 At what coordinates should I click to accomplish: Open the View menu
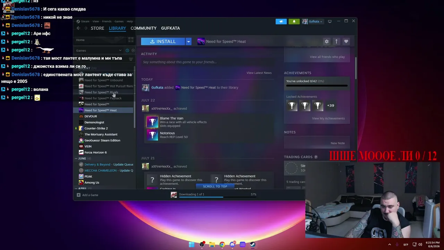point(96,21)
